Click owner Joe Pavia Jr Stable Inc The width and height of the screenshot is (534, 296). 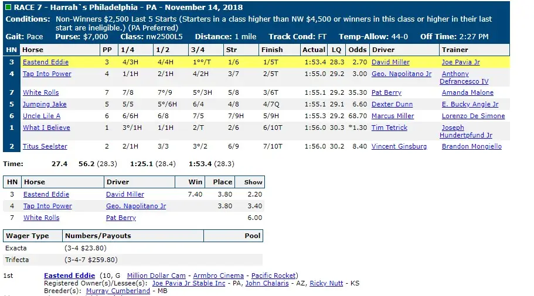(189, 284)
